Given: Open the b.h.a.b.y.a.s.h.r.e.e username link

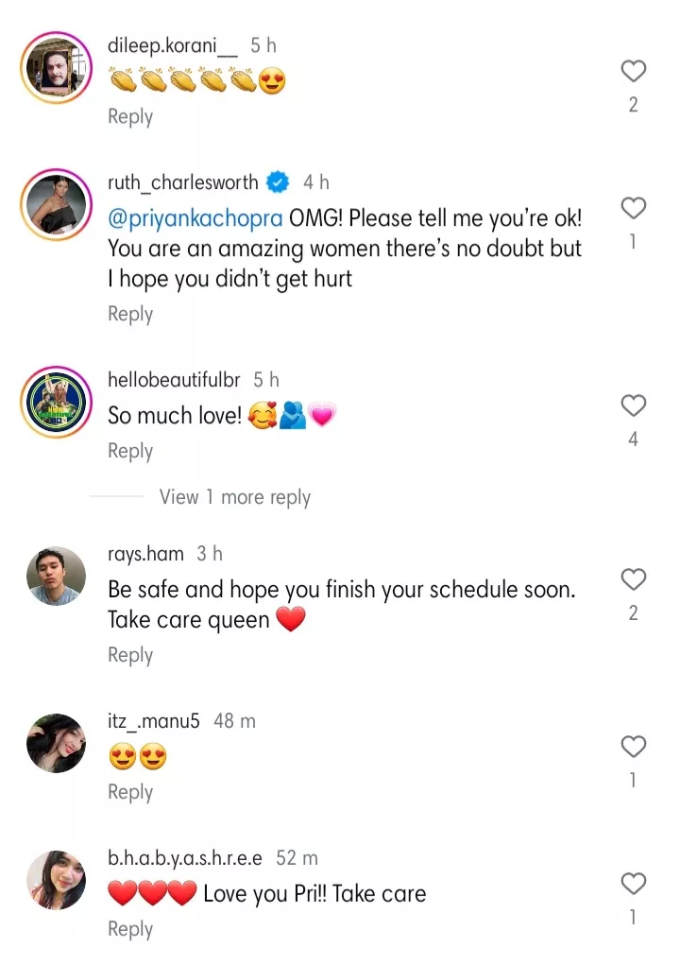Looking at the screenshot, I should tap(185, 858).
